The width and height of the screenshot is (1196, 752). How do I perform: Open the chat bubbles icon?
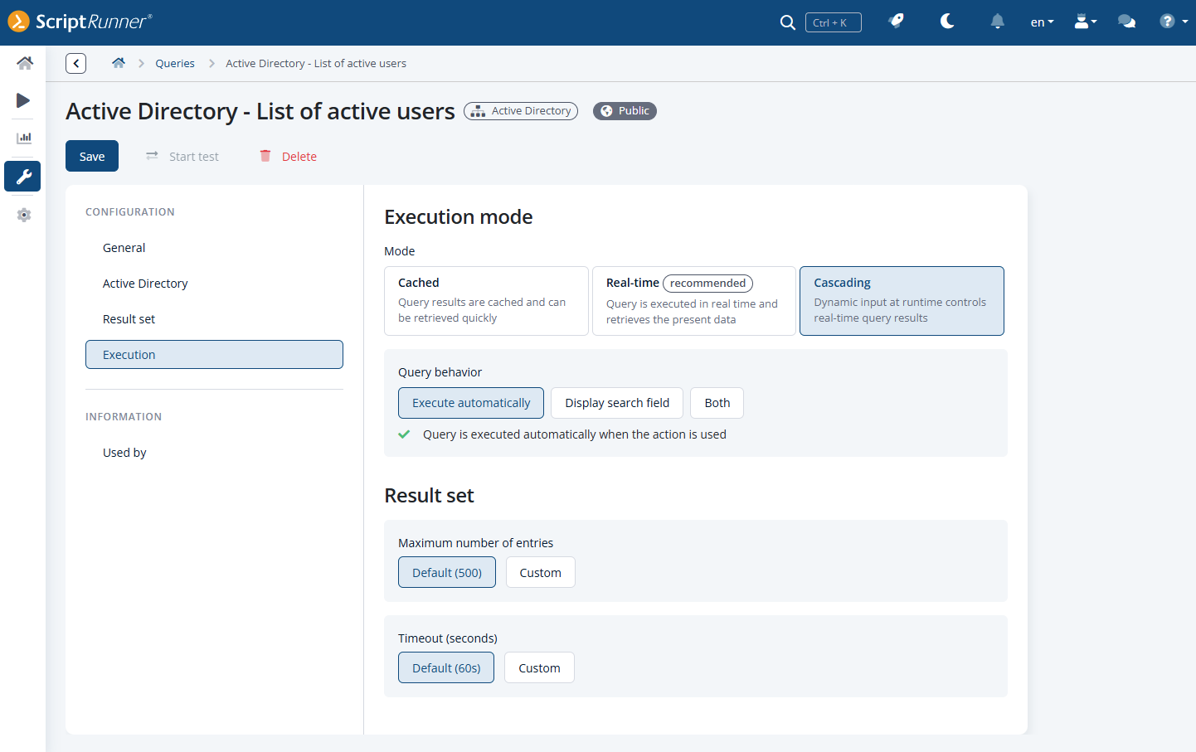1126,22
